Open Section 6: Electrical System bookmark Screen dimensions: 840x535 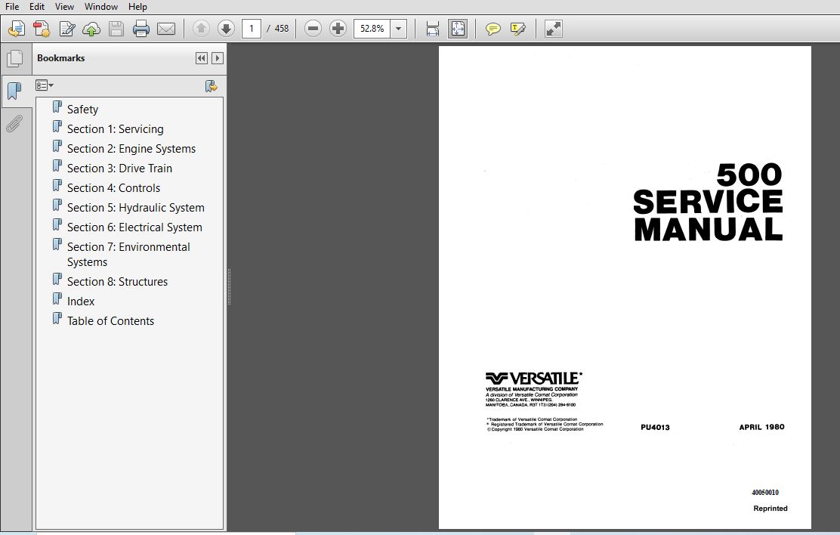(134, 227)
